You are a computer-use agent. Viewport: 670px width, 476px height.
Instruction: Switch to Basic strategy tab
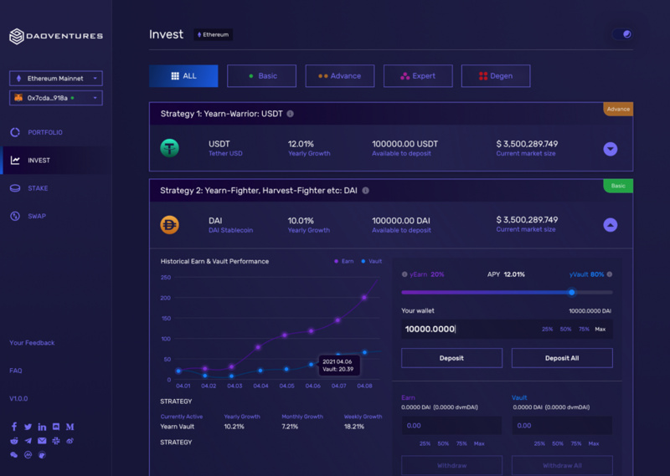(x=261, y=76)
